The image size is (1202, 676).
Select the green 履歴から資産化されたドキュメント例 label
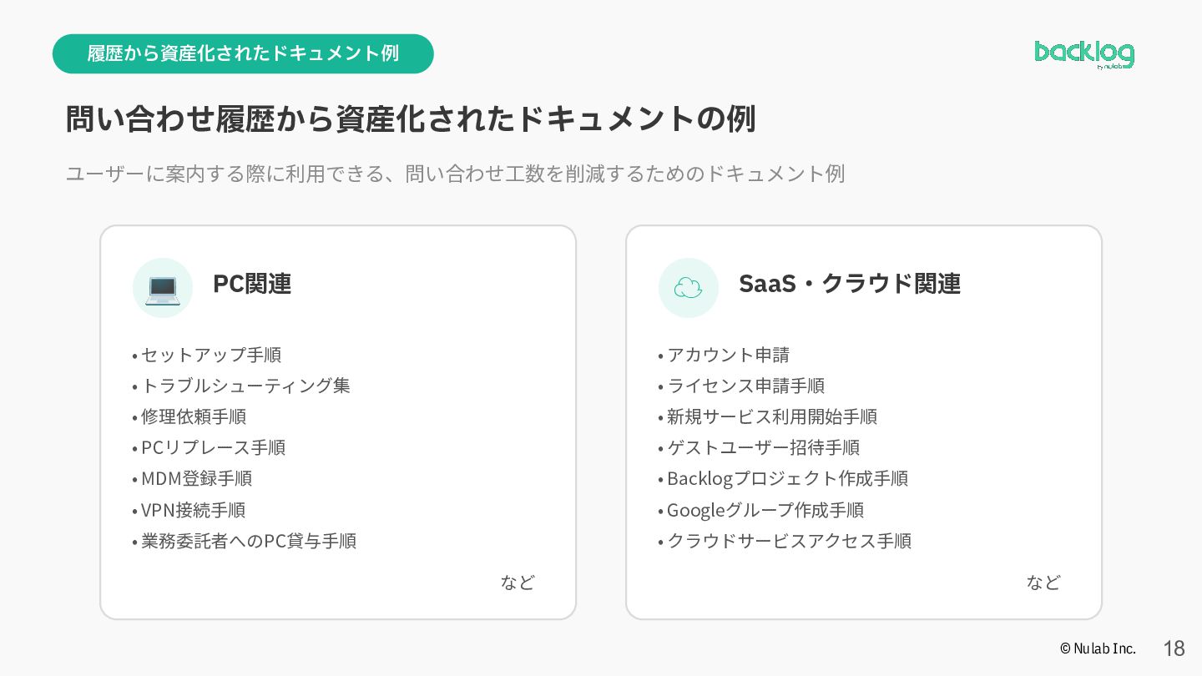pyautogui.click(x=243, y=53)
